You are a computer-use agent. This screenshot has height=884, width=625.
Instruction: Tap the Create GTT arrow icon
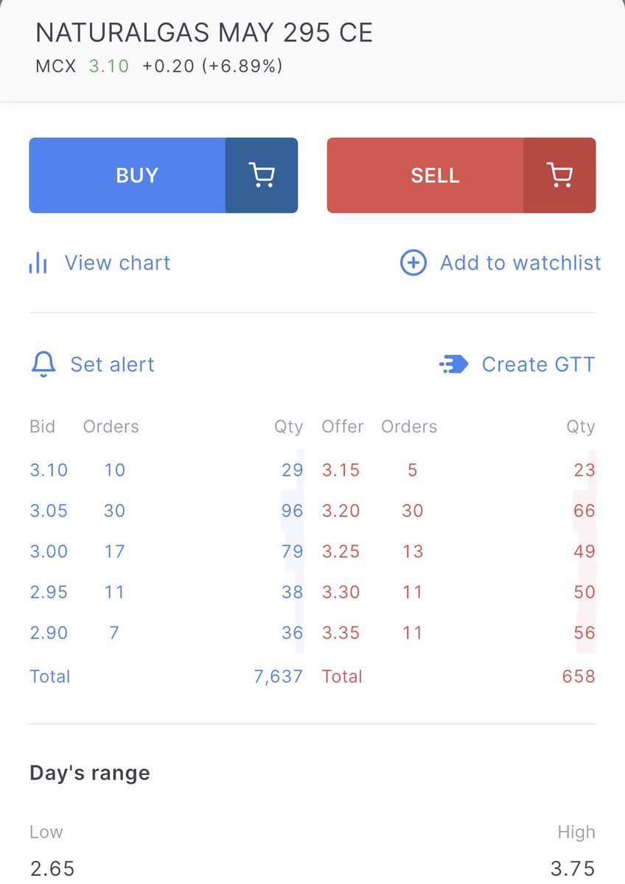[454, 364]
